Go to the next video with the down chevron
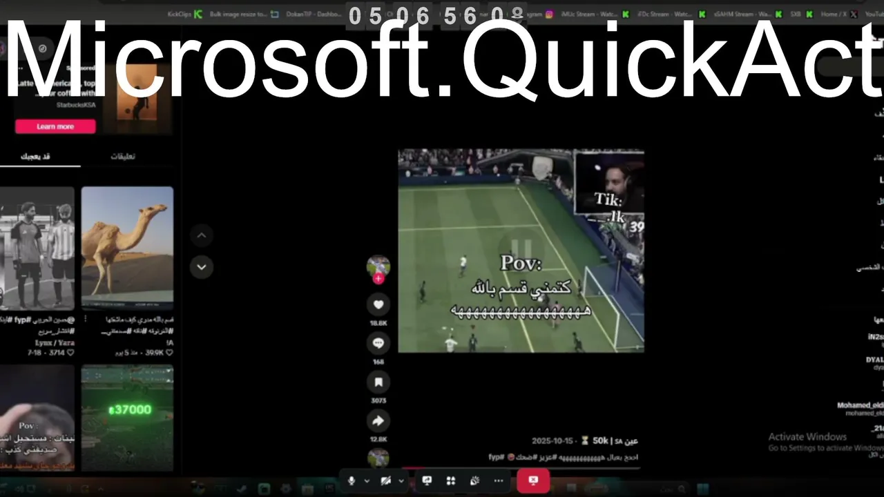 click(202, 266)
